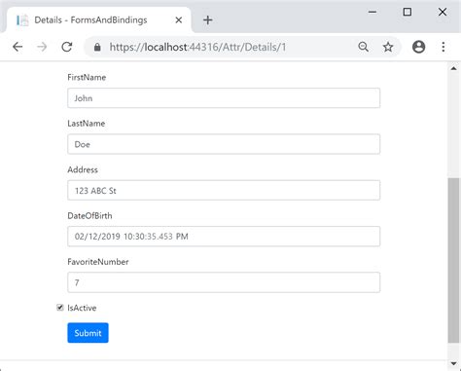This screenshot has height=371, width=461.
Task: Go back using the browser back arrow
Action: [18, 47]
